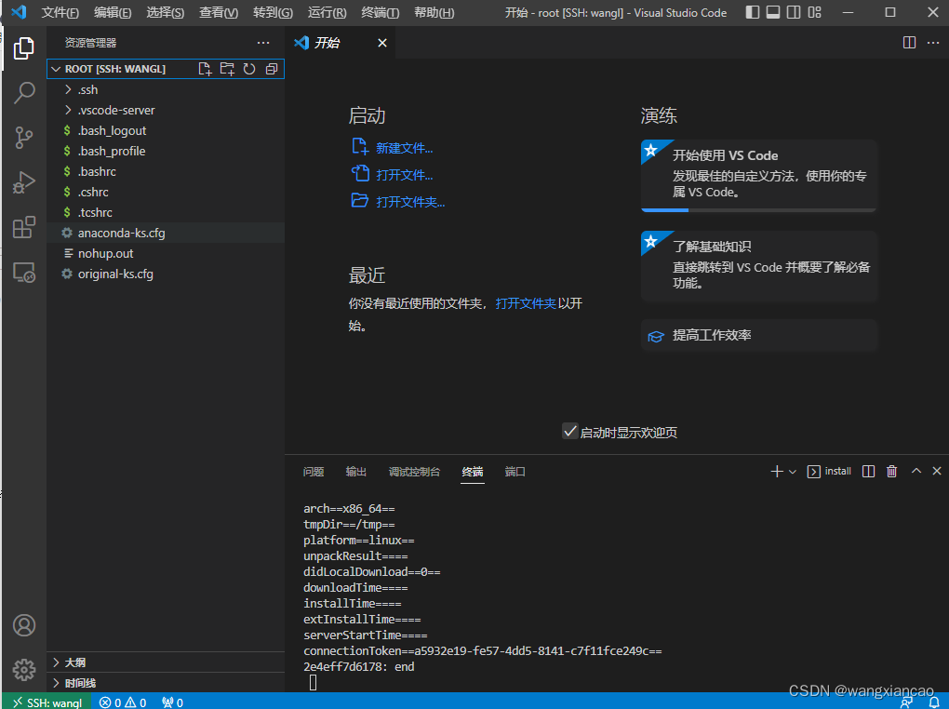The image size is (949, 709).
Task: Maximize the panel with up chevron
Action: pyautogui.click(x=916, y=471)
